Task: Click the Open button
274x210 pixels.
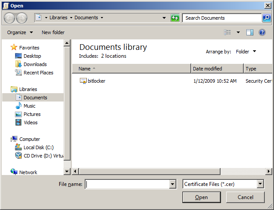Action: (201, 197)
